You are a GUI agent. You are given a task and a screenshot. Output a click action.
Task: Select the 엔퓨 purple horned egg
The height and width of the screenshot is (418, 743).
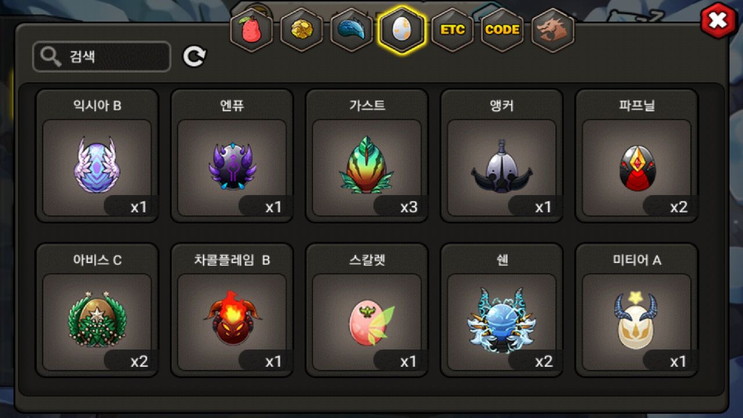(232, 156)
